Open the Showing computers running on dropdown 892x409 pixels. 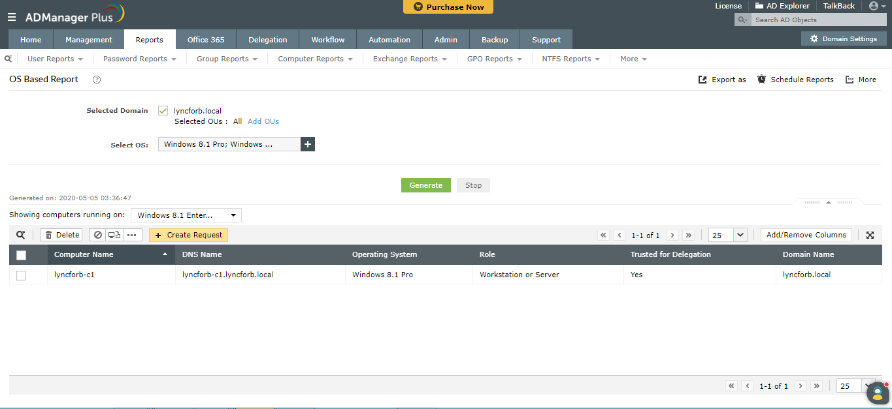(x=186, y=215)
